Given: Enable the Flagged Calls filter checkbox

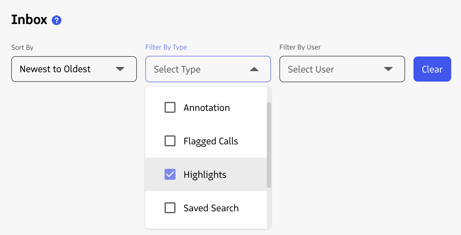Looking at the screenshot, I should click(x=170, y=141).
